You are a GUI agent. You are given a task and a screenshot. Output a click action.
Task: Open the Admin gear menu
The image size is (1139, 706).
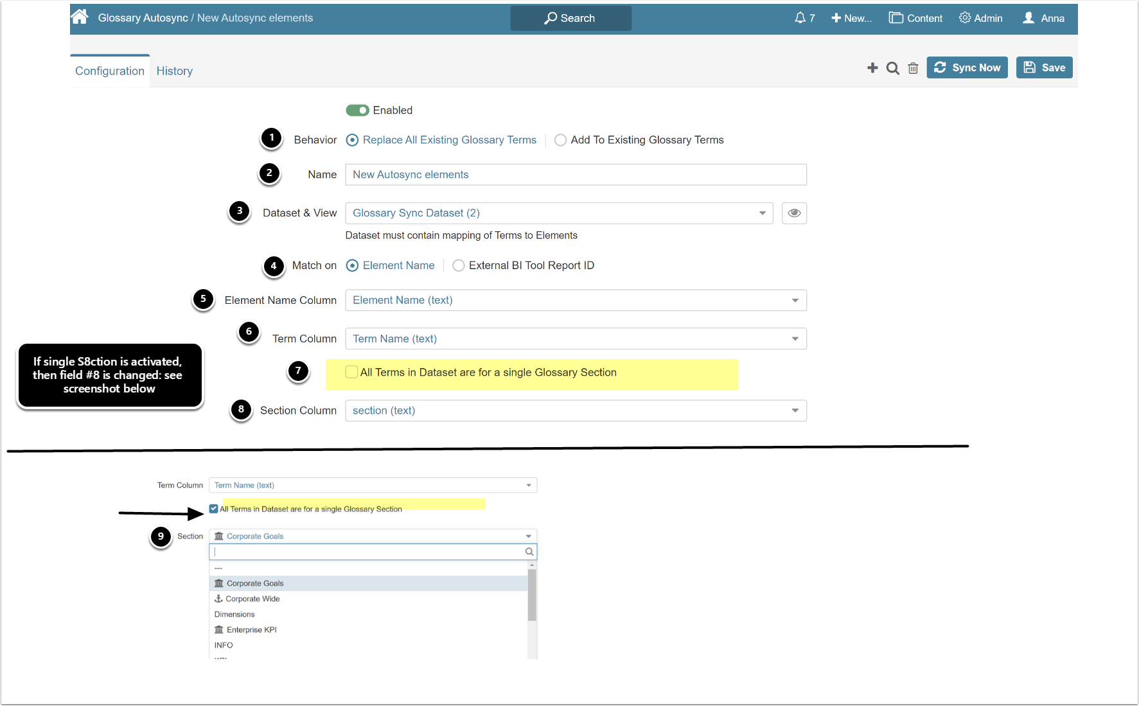point(980,18)
